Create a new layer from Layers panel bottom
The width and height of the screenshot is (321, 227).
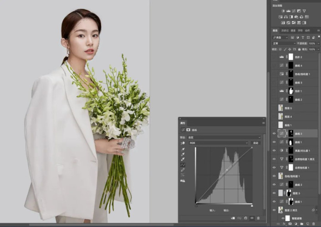click(307, 224)
